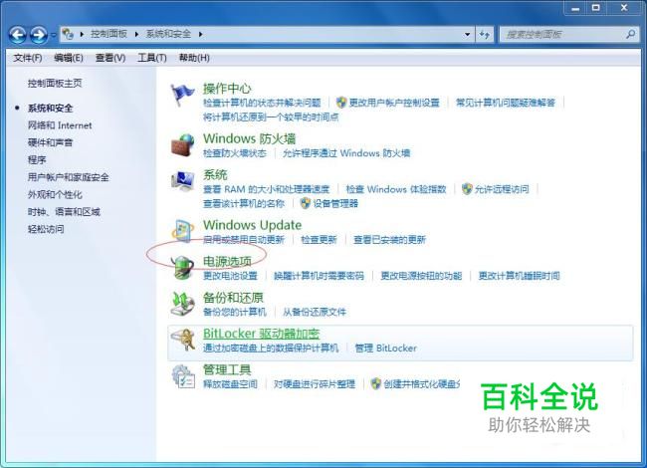Click 管理 BitLocker link
Screen dimensions: 647x468
point(386,349)
